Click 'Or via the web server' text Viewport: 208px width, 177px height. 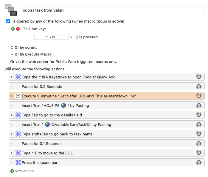coord(64,62)
